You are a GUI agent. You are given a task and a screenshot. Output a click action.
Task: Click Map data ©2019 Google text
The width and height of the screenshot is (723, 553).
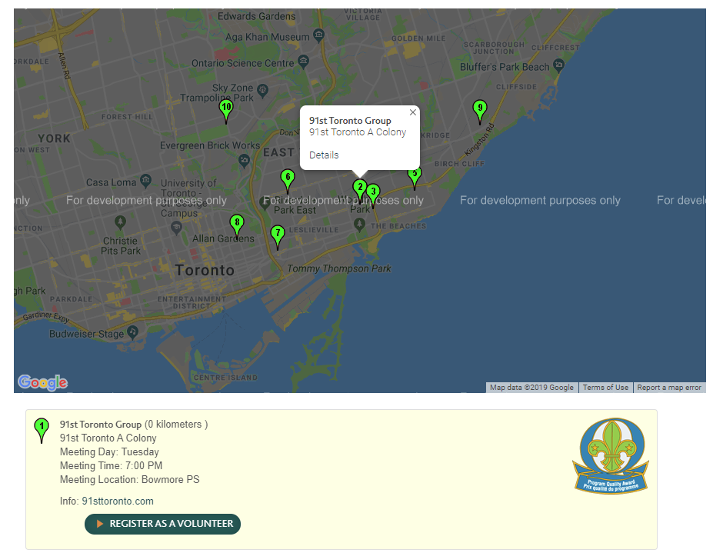pos(531,388)
